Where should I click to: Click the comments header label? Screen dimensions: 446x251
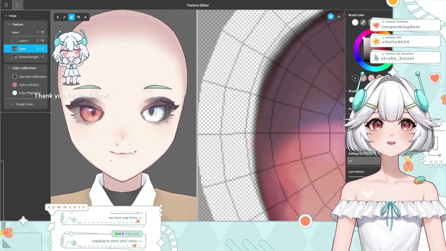coord(66,207)
